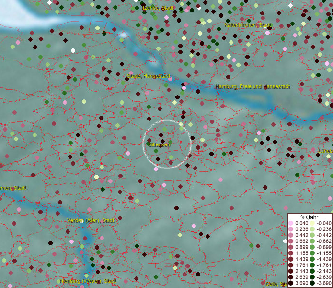Click the cut-off Bremen Stadt label
The image size is (333, 288).
tap(13, 188)
